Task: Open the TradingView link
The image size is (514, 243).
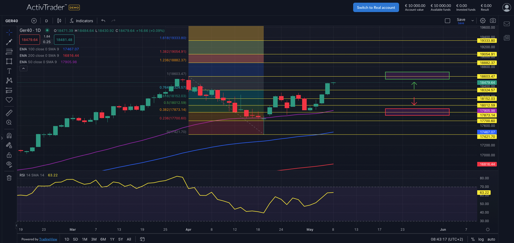Action: click(x=48, y=239)
